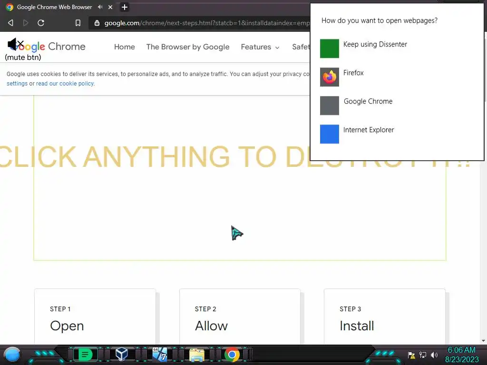Toggle the mute btn speaker overlay
This screenshot has height=365, width=487.
[16, 44]
